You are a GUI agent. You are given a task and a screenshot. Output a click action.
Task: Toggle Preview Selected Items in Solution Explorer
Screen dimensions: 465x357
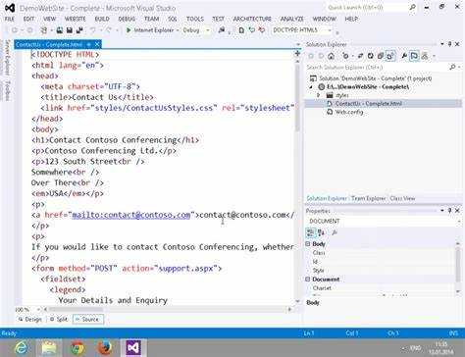[x=414, y=56]
